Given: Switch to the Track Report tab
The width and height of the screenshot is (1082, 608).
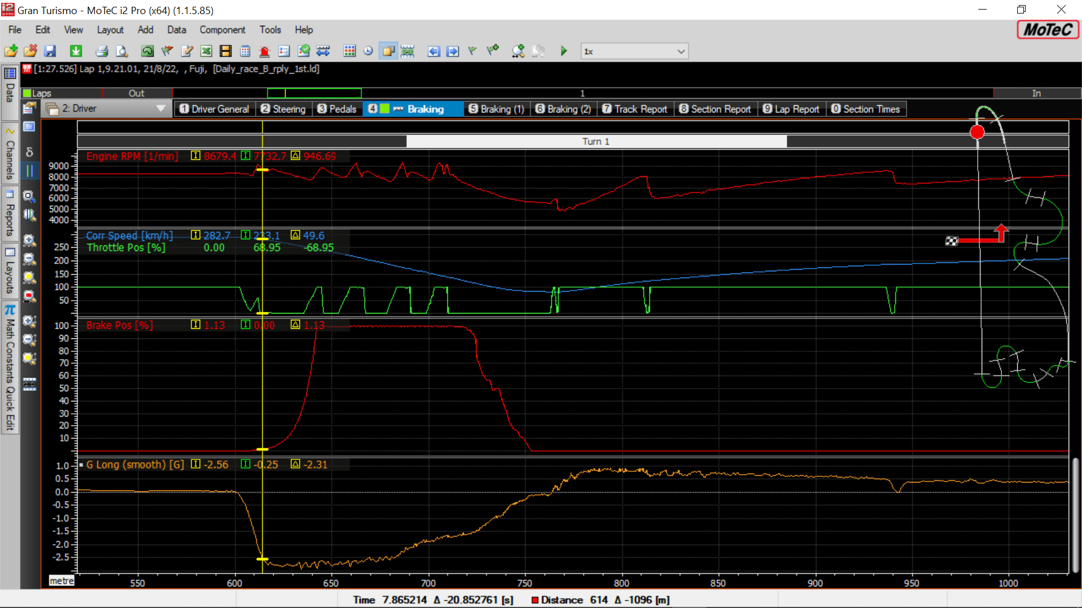Looking at the screenshot, I should click(x=635, y=109).
